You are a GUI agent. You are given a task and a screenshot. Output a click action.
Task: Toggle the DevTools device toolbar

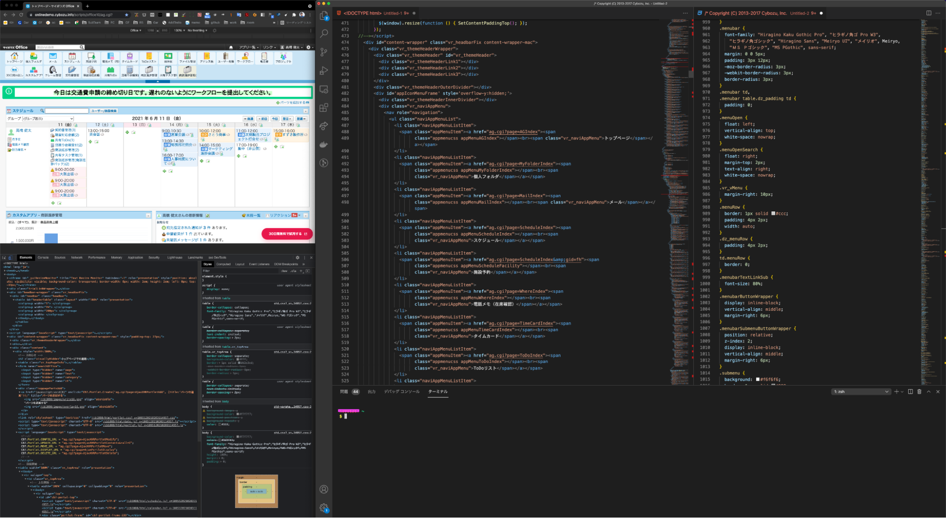point(10,258)
